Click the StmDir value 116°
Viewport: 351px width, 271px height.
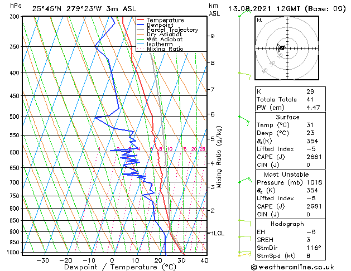(314, 248)
